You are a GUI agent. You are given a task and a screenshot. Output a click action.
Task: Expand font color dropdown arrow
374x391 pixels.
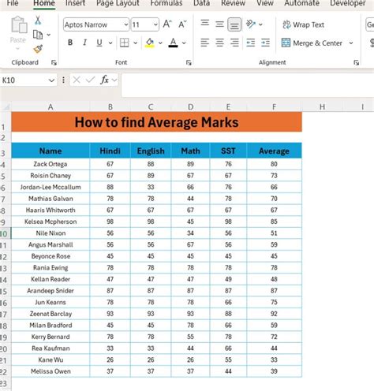(184, 43)
